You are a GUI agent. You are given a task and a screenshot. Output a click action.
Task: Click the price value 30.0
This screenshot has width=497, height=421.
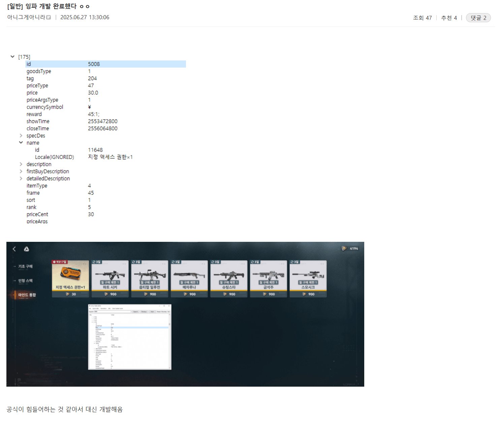click(93, 93)
